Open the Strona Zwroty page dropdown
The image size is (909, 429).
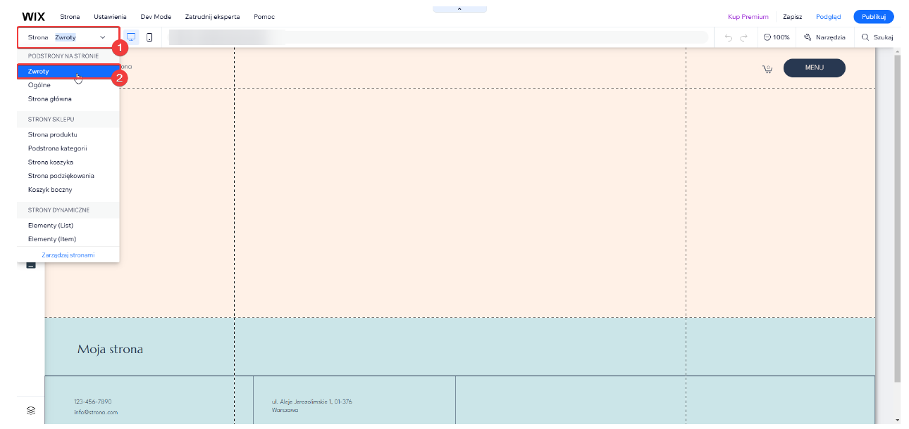click(x=68, y=37)
